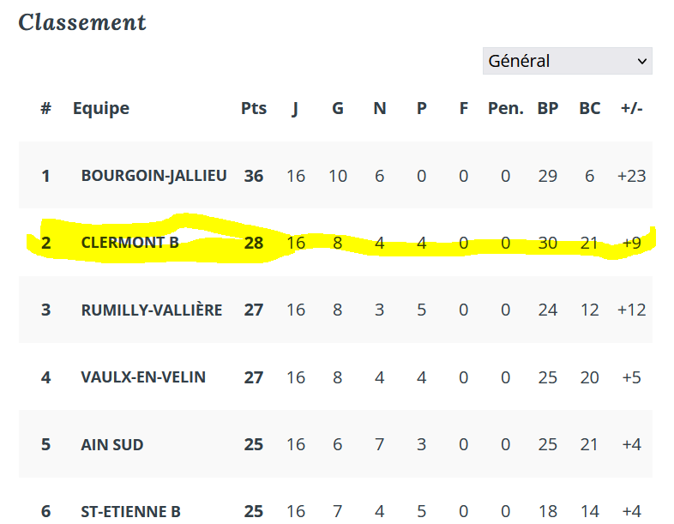Click the N draws column header
The image size is (674, 524).
[380, 108]
